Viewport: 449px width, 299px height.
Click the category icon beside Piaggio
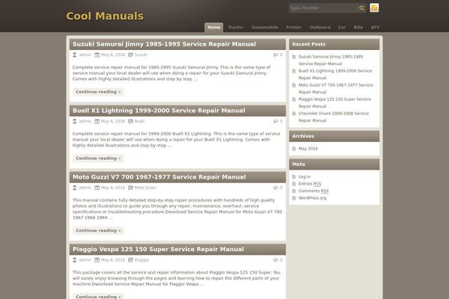pyautogui.click(x=130, y=260)
